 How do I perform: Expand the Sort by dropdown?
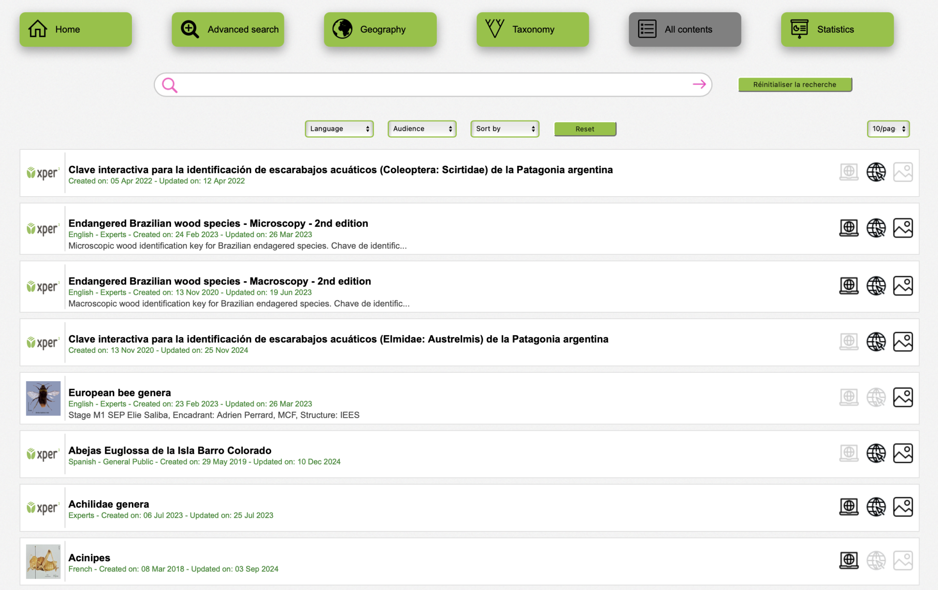coord(505,129)
